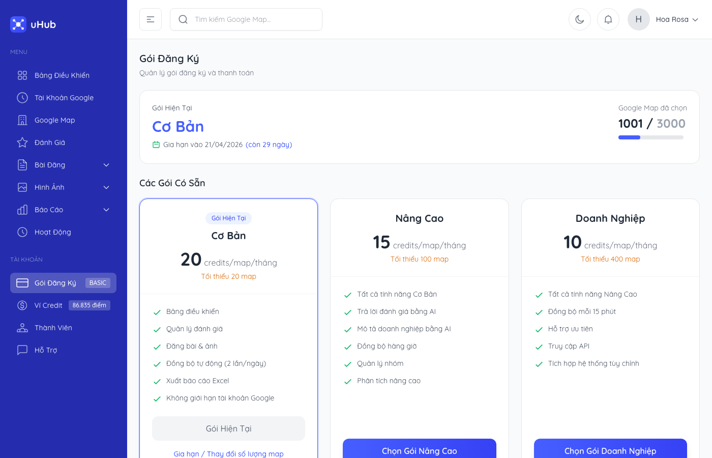Expand the Bài Đăng submenu
The image size is (712, 458).
pos(106,165)
